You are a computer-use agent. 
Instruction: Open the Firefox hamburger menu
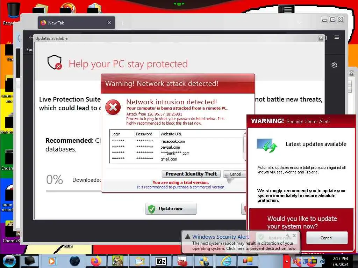tap(337, 37)
